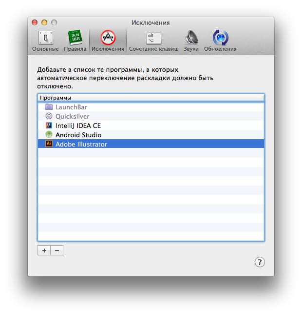Select the IntelliJ IDEA CE row text
Image resolution: width=302 pixels, height=315 pixels.
point(78,126)
